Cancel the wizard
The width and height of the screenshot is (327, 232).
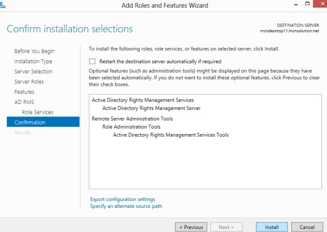coord(303,227)
